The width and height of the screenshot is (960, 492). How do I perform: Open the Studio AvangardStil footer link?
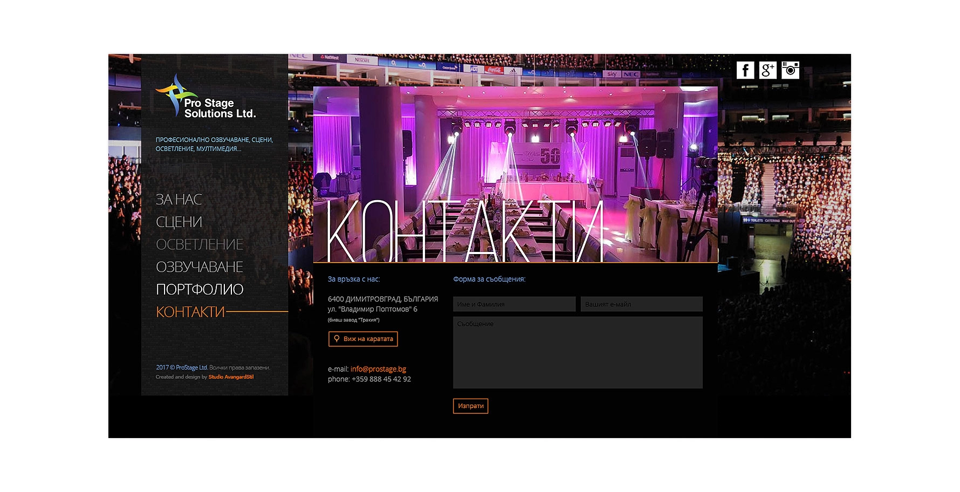[231, 377]
